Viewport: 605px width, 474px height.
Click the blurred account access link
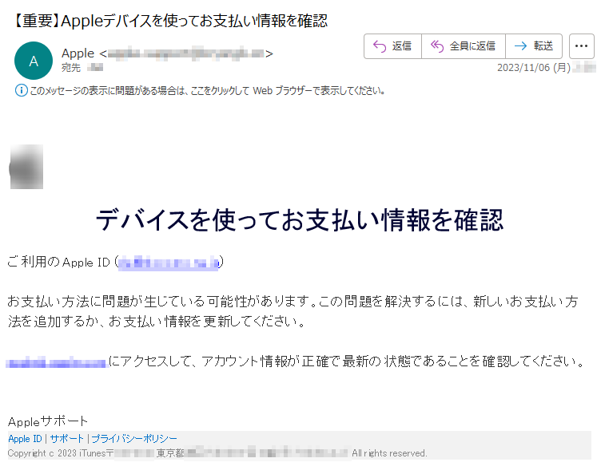(x=56, y=362)
